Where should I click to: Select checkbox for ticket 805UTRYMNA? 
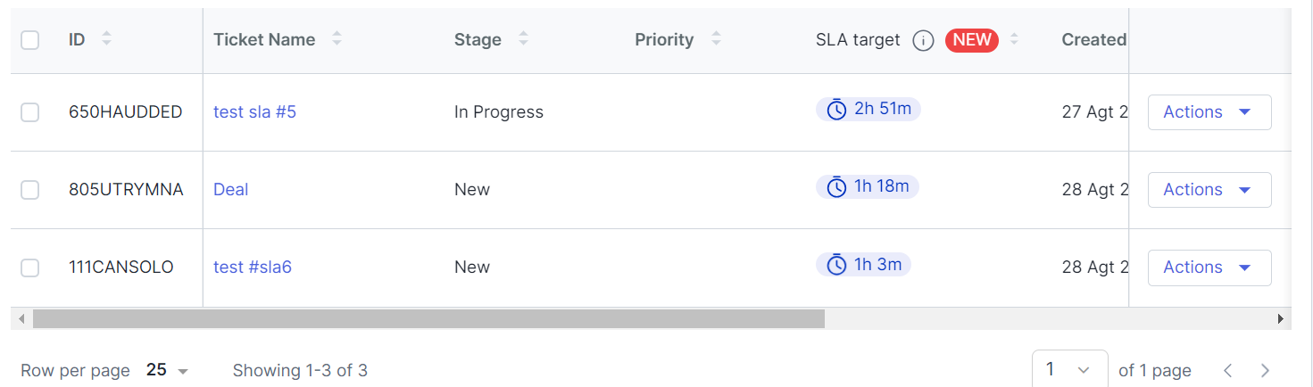coord(30,190)
